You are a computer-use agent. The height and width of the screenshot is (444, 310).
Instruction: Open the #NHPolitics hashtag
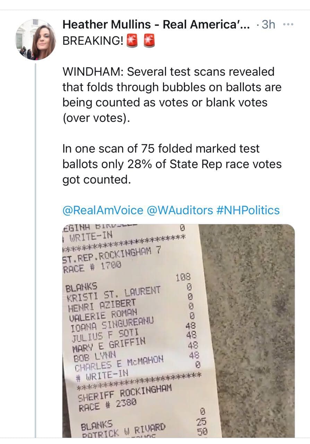tap(249, 210)
